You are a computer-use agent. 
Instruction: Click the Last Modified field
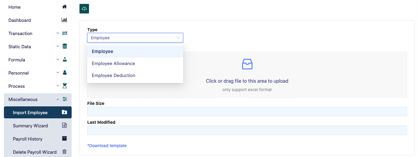coord(247,130)
